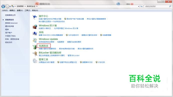The height and width of the screenshot is (97, 173).
Task: Click the BitLocker keys icon
Action: [35, 54]
